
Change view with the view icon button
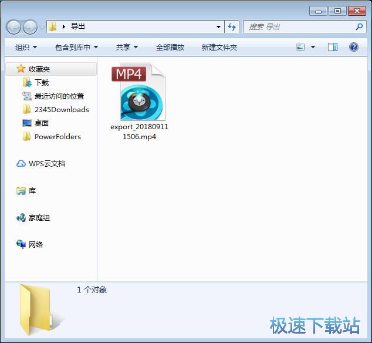[x=300, y=47]
